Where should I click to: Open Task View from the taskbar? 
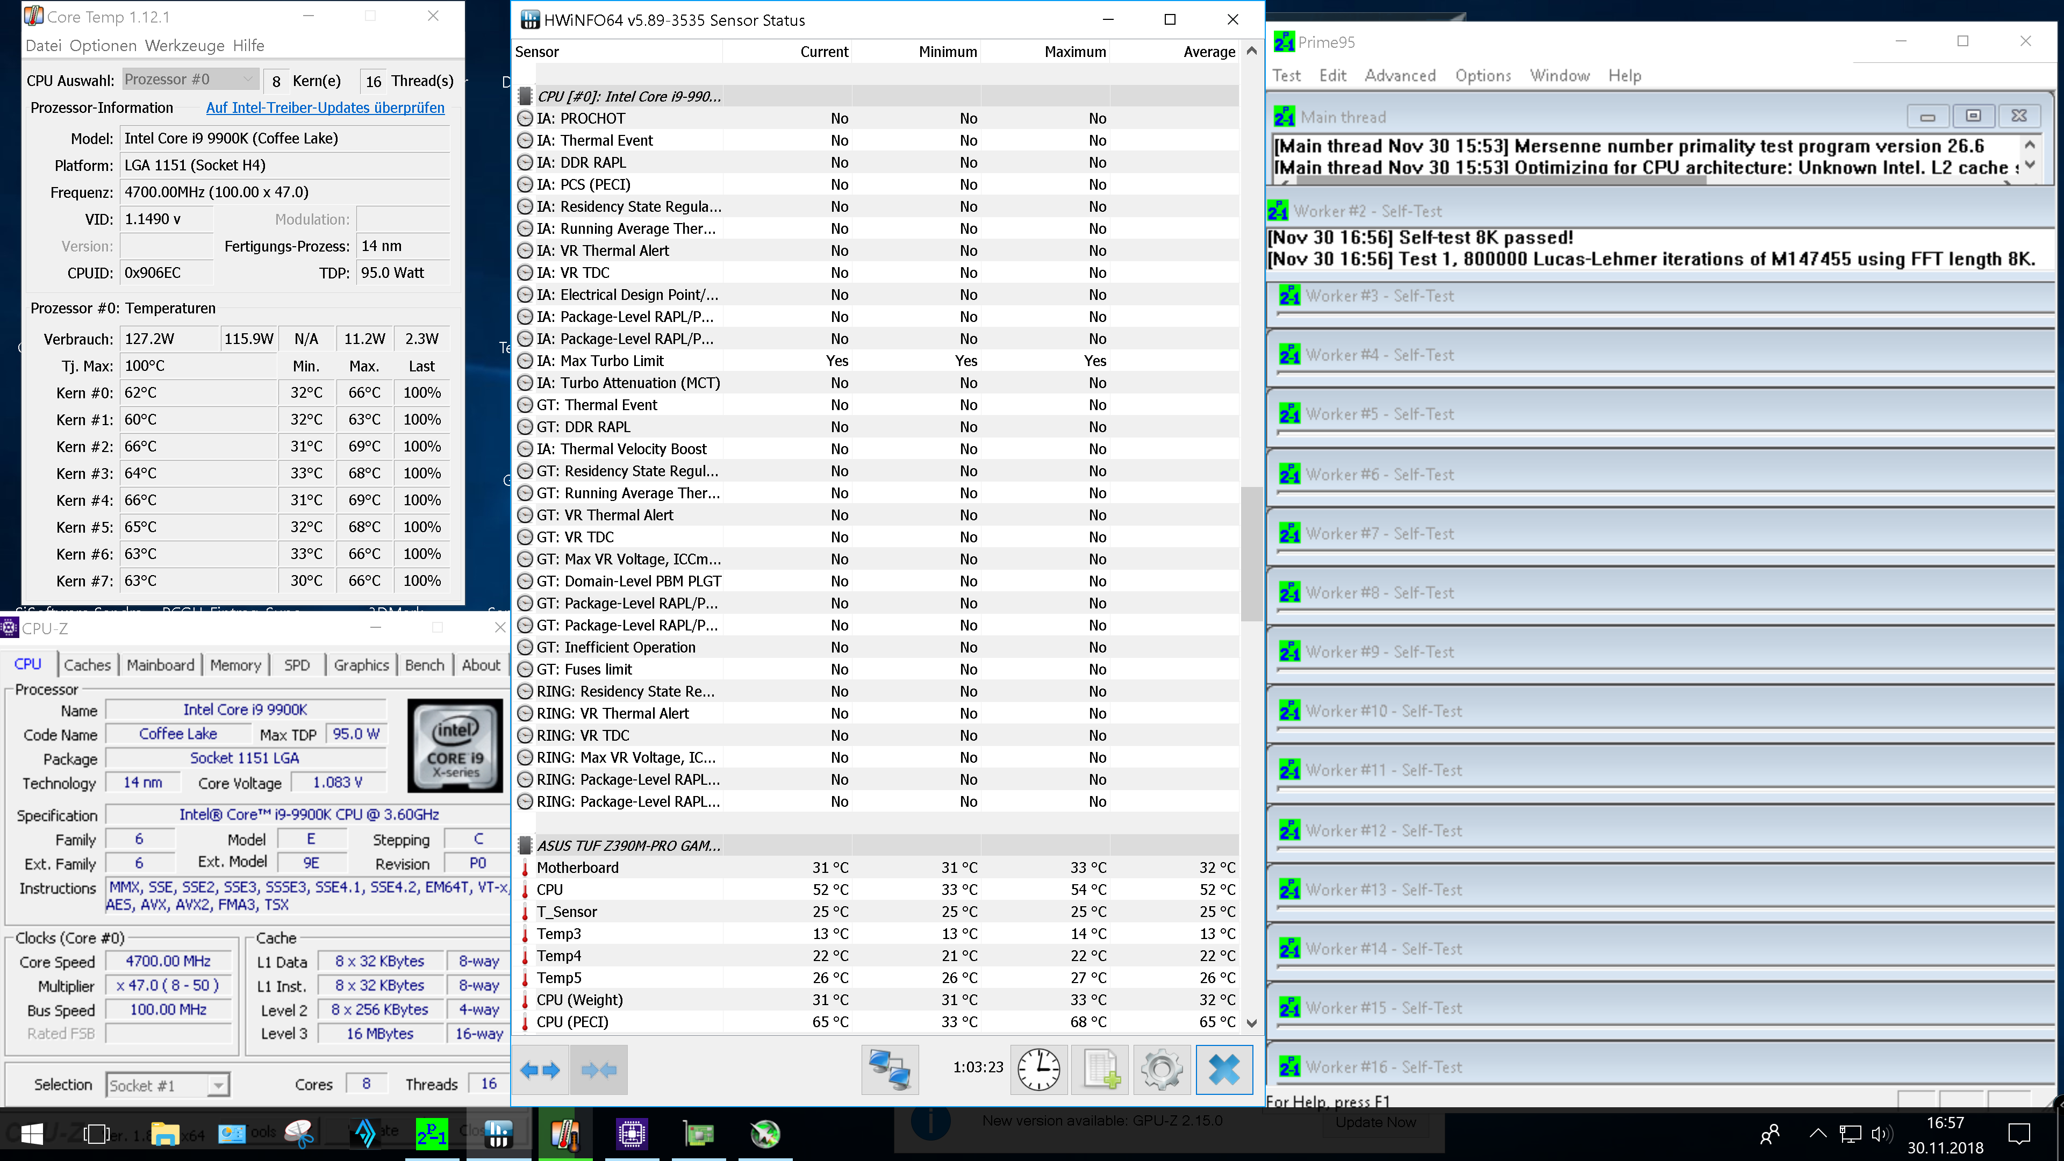[96, 1134]
